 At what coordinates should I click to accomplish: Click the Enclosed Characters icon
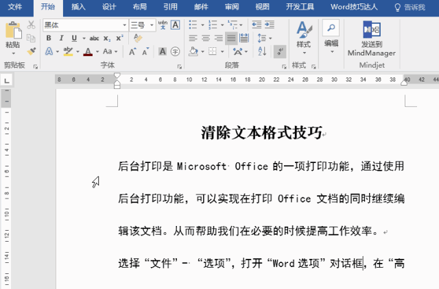(x=176, y=51)
